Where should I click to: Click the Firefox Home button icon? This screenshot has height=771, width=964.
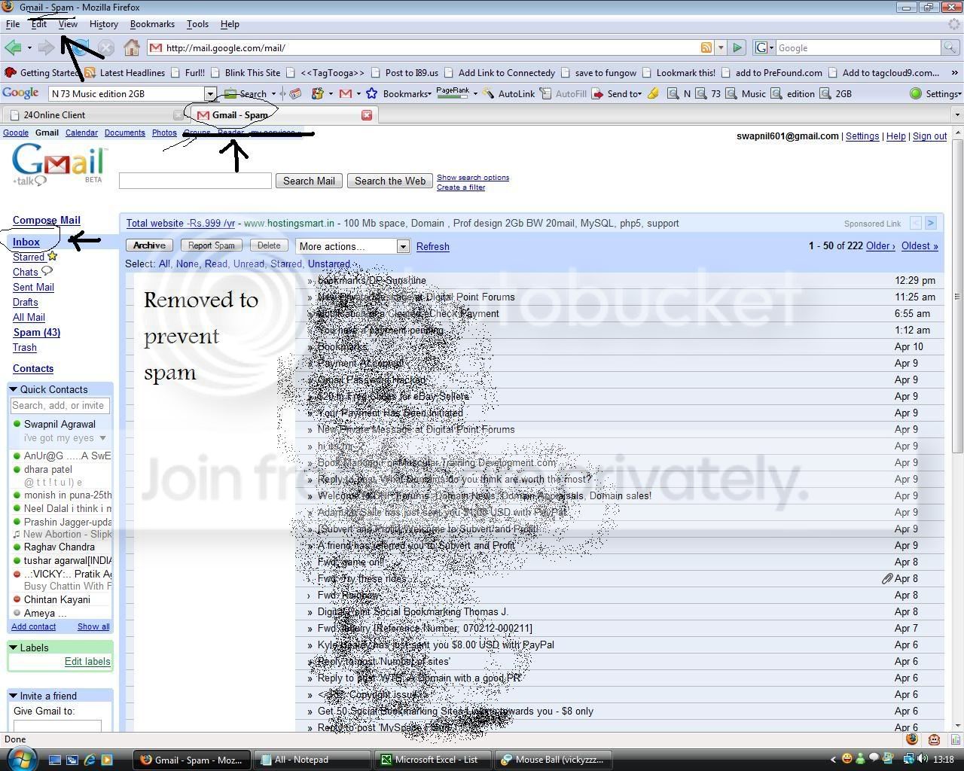click(x=132, y=47)
